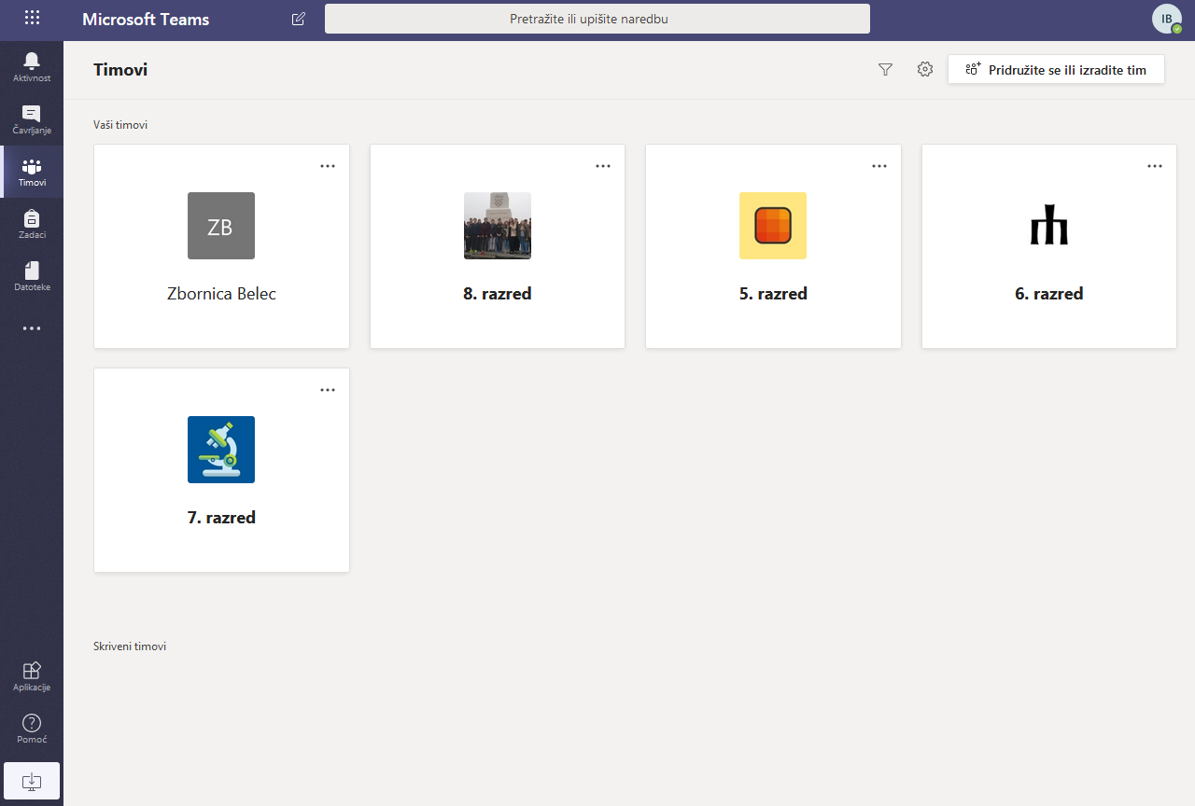Open the app launcher waffle icon

[x=32, y=18]
